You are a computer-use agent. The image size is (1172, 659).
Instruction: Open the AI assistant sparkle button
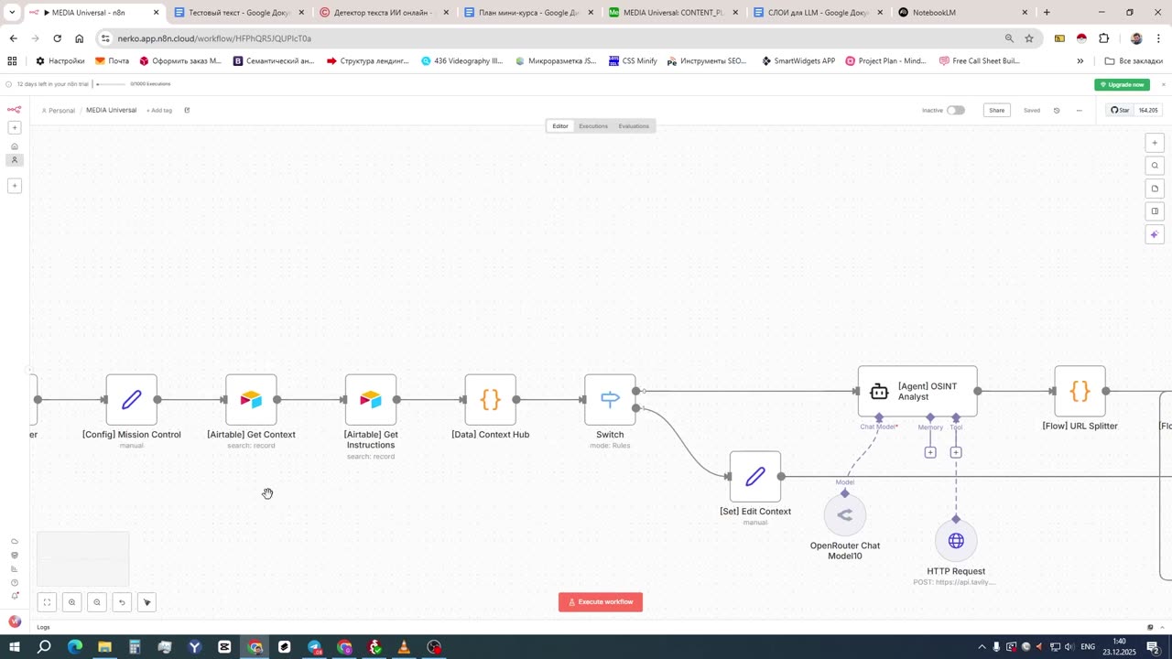coord(1155,234)
